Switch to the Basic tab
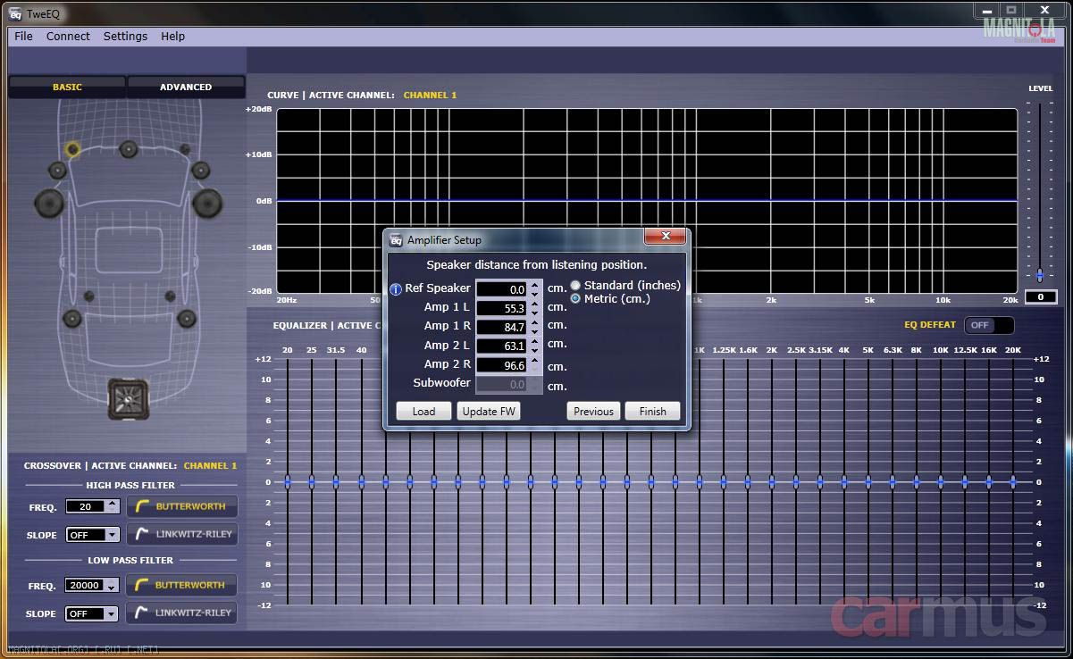 tap(67, 87)
